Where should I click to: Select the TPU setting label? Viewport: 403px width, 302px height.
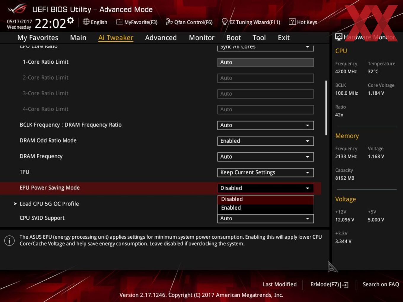tap(24, 172)
